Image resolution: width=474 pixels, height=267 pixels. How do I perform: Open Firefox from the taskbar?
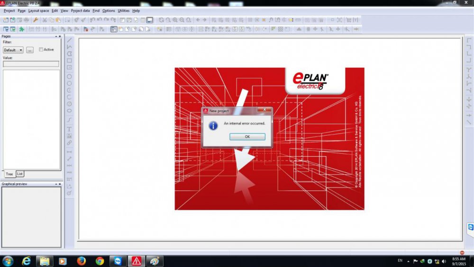coord(81,261)
